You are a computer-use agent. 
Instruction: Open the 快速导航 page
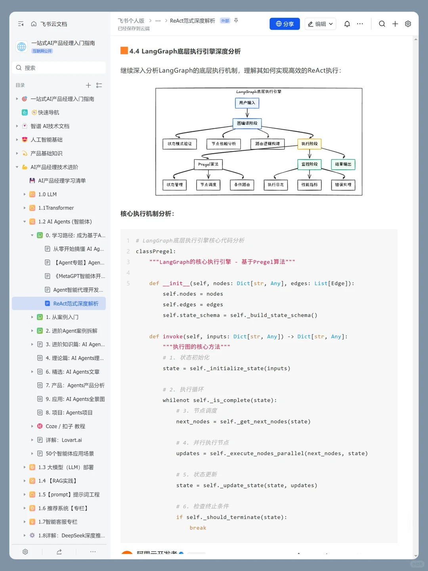tap(59, 113)
